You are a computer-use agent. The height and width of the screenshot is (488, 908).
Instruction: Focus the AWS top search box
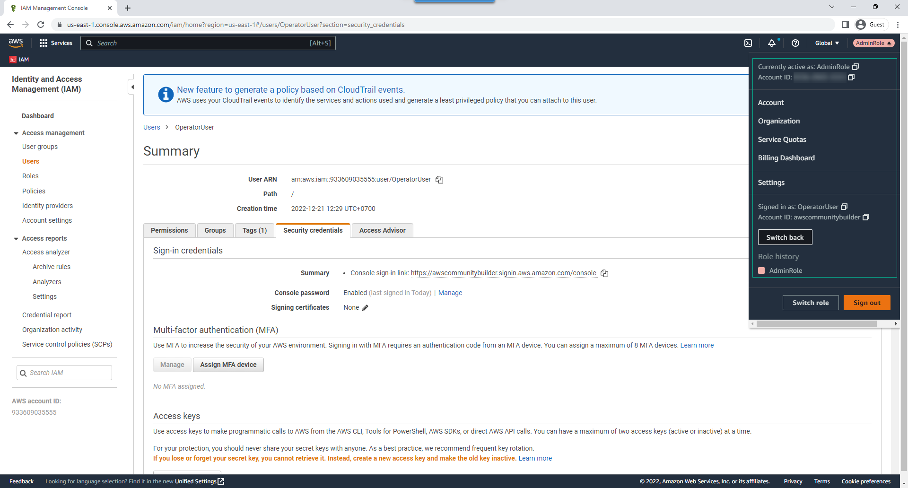(x=208, y=43)
